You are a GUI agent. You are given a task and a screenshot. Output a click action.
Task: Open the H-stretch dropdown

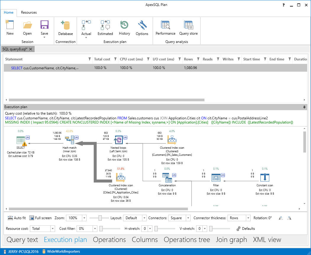[150, 229]
